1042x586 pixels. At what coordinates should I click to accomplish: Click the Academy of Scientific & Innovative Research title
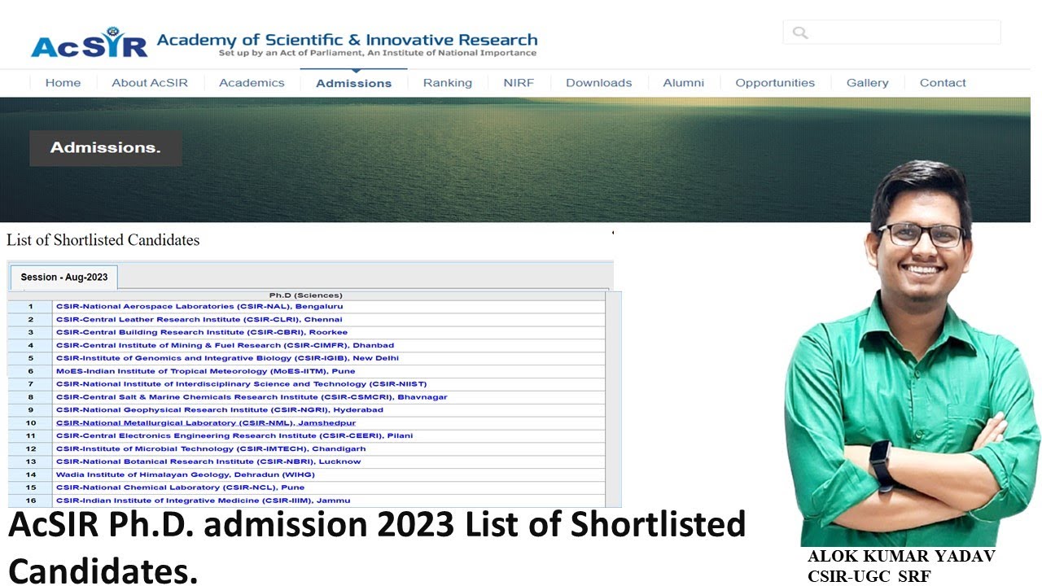tap(347, 40)
